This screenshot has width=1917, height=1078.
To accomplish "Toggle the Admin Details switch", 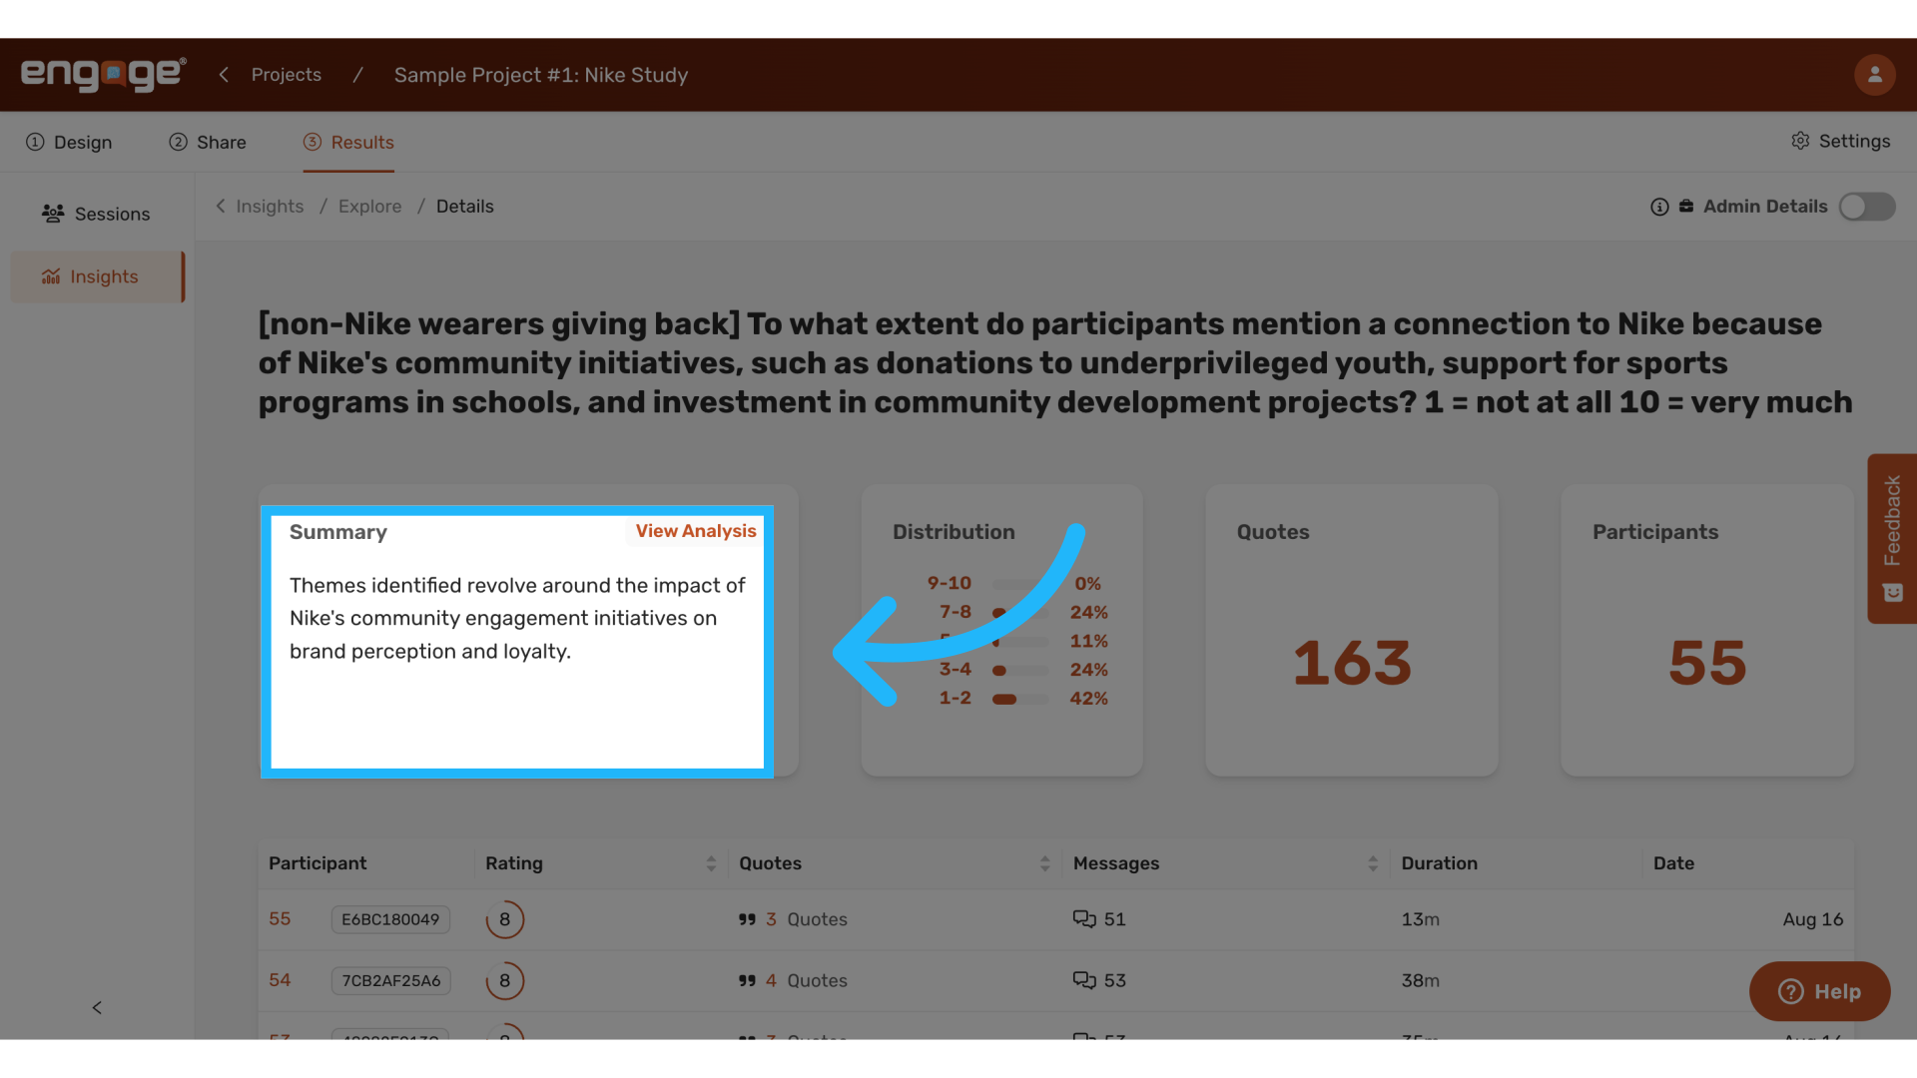I will coord(1867,207).
